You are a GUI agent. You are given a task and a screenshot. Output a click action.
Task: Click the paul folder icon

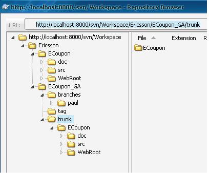pyautogui.click(x=61, y=103)
